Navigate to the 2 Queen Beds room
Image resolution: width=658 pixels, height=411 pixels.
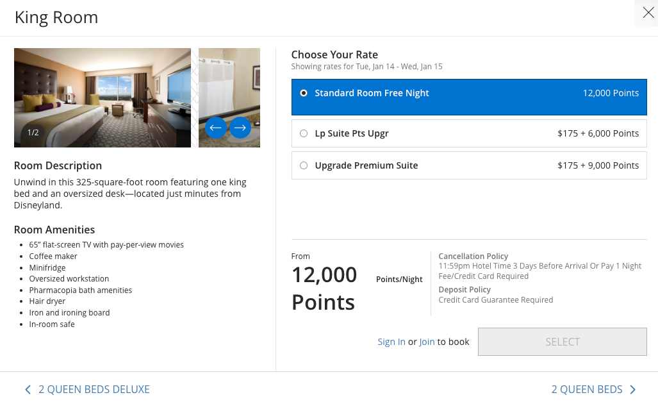tap(587, 389)
